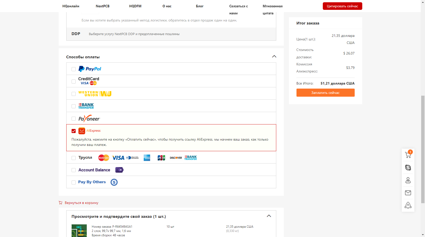Click the Pay By Others dollar icon

coord(114,182)
